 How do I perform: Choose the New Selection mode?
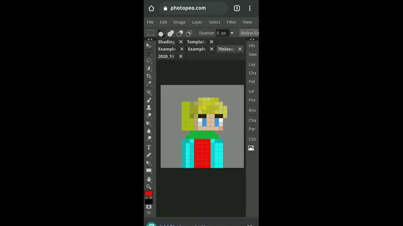coord(161,33)
